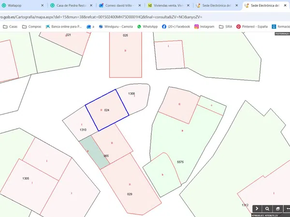The height and width of the screenshot is (217, 290).
Task: Select the measure distance tool
Action: point(287,209)
